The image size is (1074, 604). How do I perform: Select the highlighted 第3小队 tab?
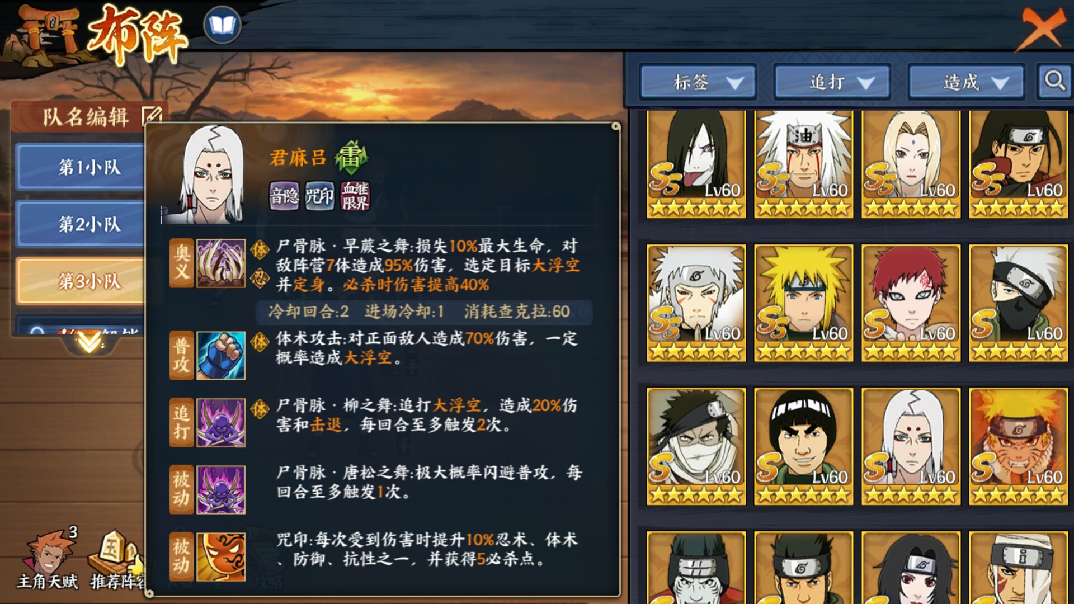[81, 281]
